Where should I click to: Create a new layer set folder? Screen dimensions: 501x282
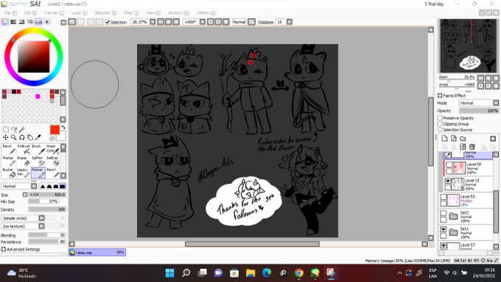(x=463, y=138)
